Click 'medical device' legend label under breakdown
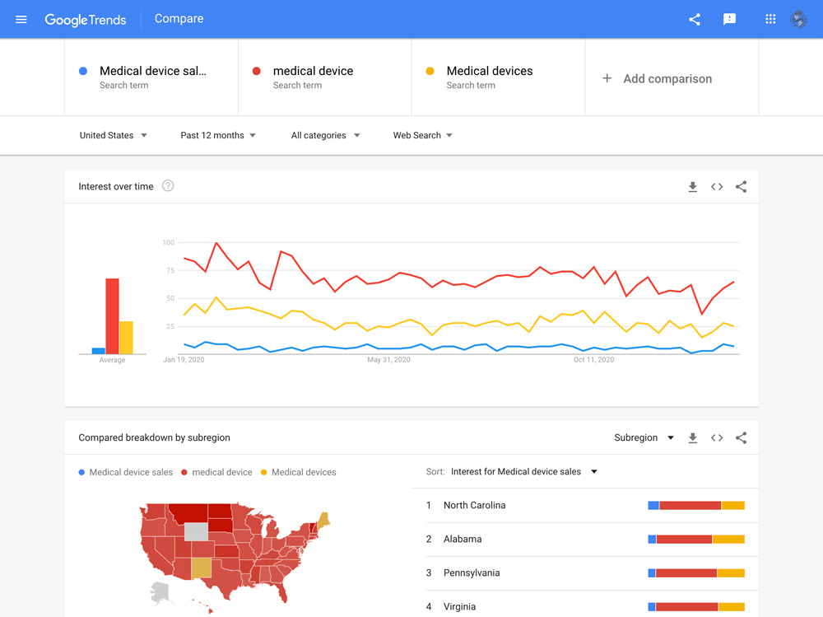Image resolution: width=823 pixels, height=617 pixels. click(222, 472)
